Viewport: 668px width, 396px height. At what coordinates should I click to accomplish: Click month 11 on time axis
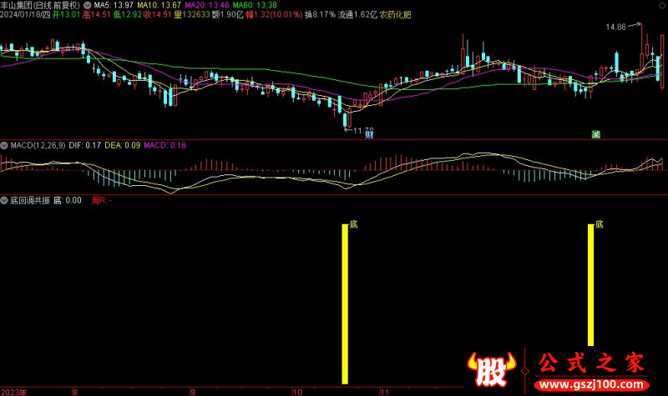pyautogui.click(x=385, y=392)
